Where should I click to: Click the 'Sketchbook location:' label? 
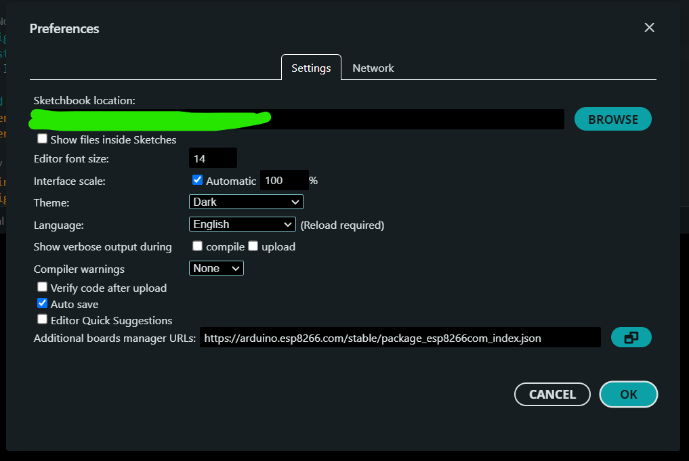pos(85,101)
